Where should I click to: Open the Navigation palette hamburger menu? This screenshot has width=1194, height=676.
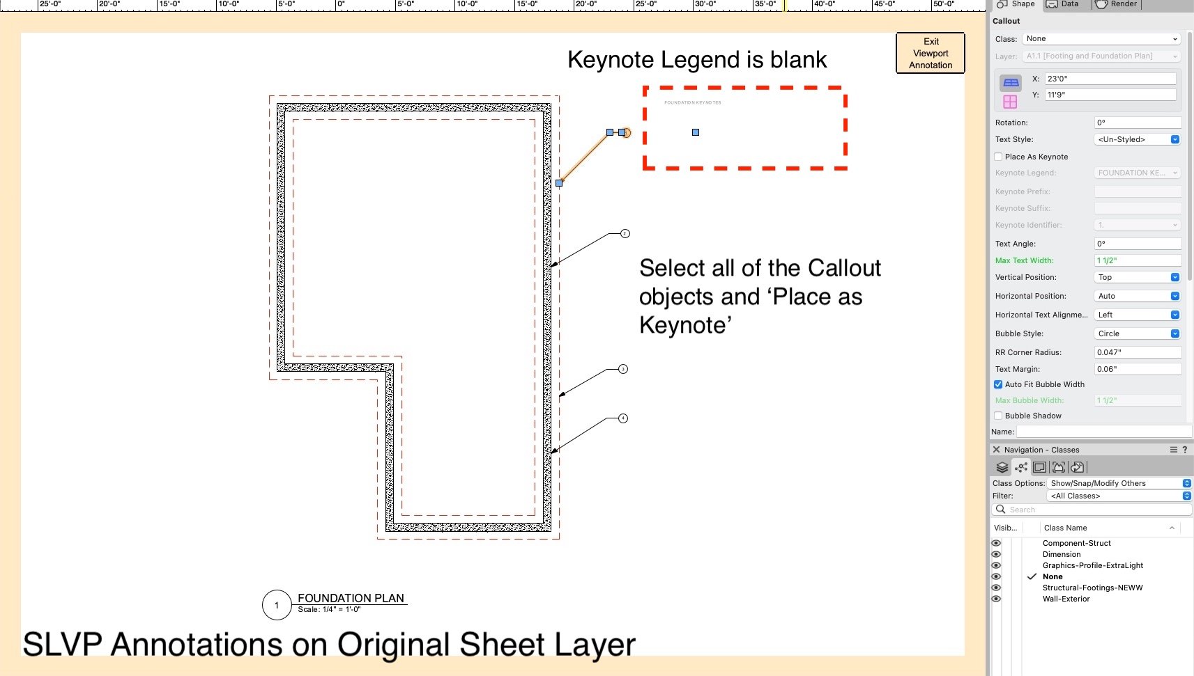tap(1173, 450)
